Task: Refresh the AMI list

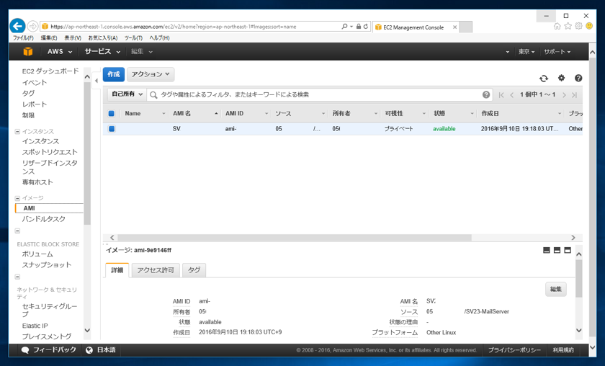Action: pos(544,79)
